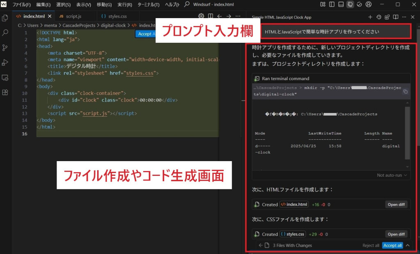Open the 編集(E) menu
The width and height of the screenshot is (420, 254).
tap(43, 5)
